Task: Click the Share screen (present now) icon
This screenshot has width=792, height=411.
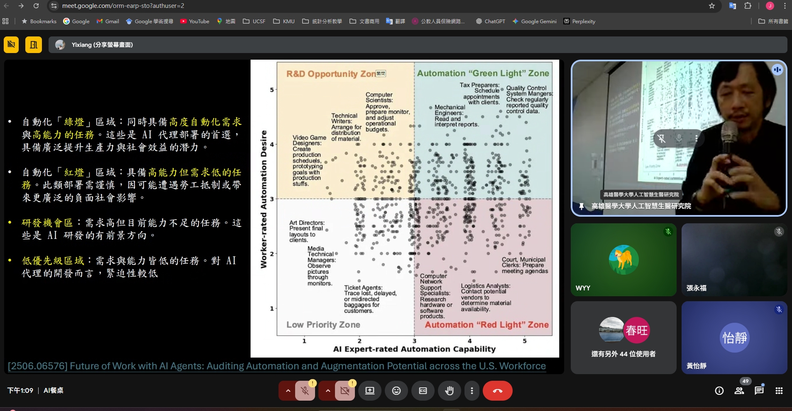Action: [369, 391]
